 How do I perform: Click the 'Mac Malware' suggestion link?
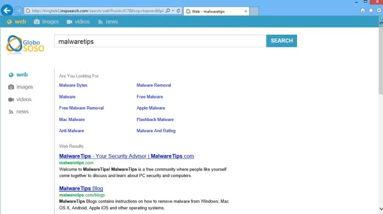click(x=72, y=119)
